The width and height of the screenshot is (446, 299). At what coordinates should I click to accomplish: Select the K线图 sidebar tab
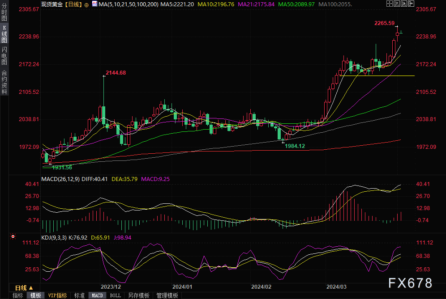click(x=4, y=34)
